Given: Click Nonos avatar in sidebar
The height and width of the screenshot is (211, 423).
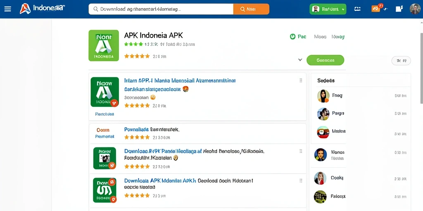Looking at the screenshot, I should coord(321,155).
